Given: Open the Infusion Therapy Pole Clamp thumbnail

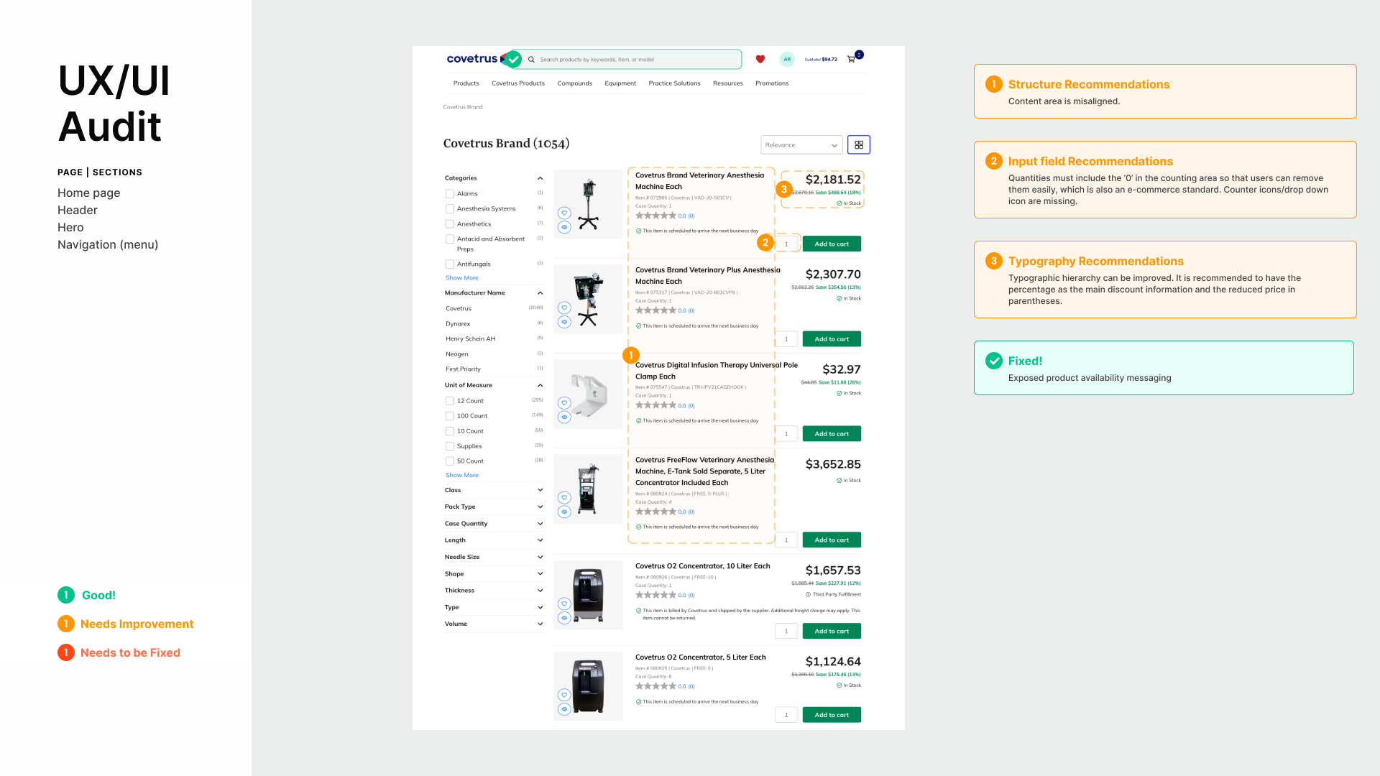Looking at the screenshot, I should 588,394.
